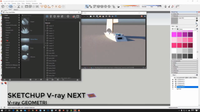Open V-Ray render Settings gear icon
200x112 pixels.
click(x=68, y=16)
